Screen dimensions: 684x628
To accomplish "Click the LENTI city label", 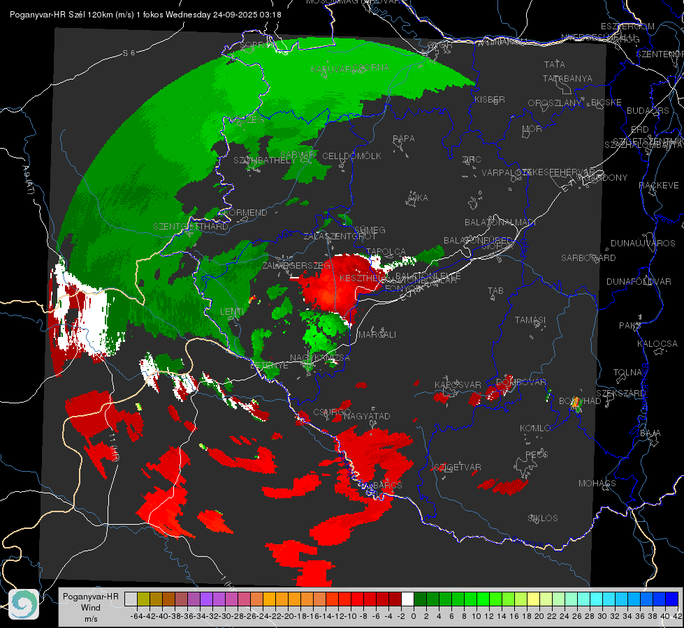I will (x=232, y=312).
